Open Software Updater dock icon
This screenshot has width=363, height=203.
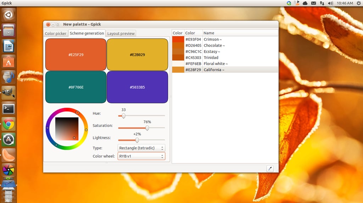click(x=9, y=139)
